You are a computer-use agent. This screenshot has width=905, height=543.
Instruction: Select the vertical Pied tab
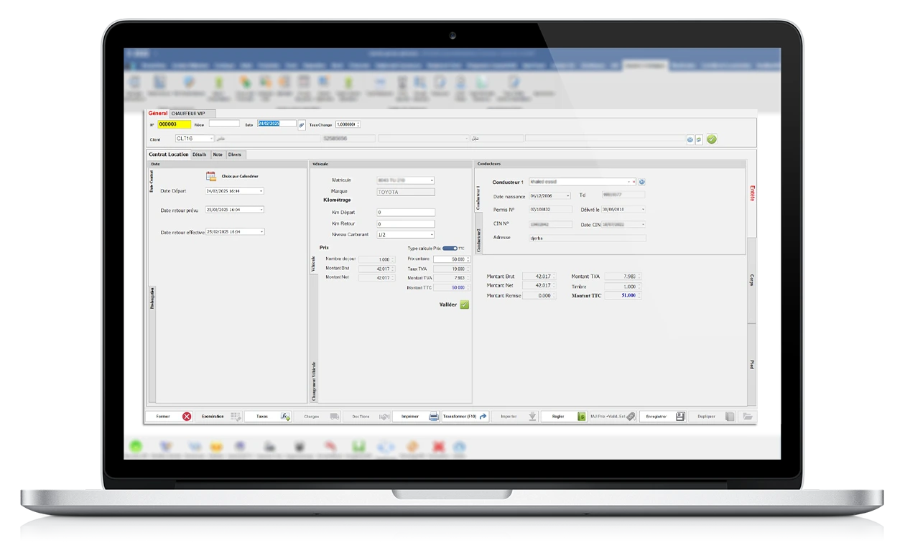point(752,365)
